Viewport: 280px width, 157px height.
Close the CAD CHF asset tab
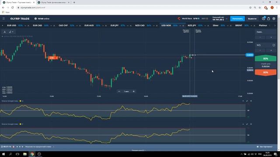[x=80, y=26]
